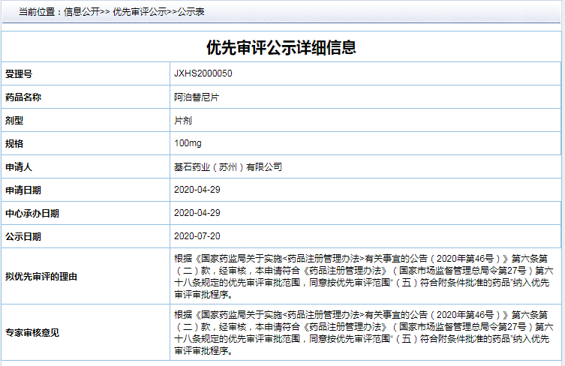This screenshot has width=565, height=366.
Task: Select applicant 基石药业（苏州）有限公司
Action: point(228,167)
